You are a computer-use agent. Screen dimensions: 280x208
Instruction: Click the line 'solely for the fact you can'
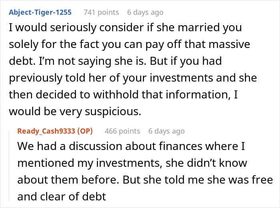[x=130, y=44]
